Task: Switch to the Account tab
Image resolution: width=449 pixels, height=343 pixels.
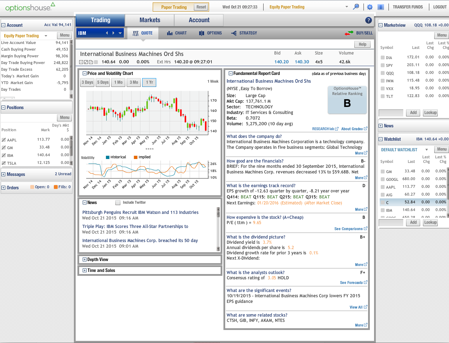Action: tap(199, 20)
